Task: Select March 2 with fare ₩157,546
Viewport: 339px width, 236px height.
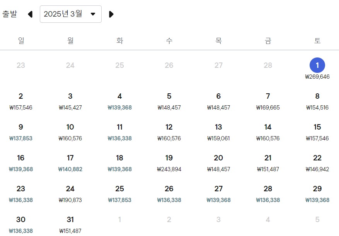Action: [x=21, y=100]
